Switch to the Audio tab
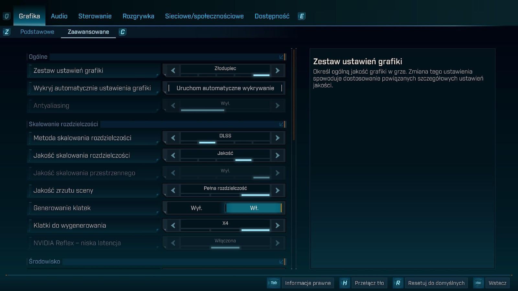This screenshot has width=518, height=291. [x=59, y=16]
